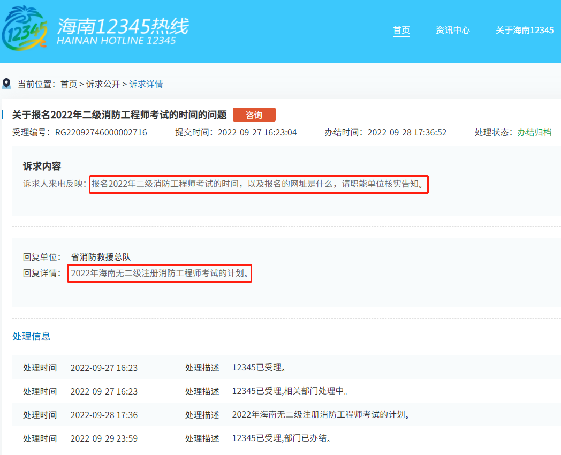561x455 pixels.
Task: Go to 诉求公开 in the breadcrumb
Action: tap(103, 84)
